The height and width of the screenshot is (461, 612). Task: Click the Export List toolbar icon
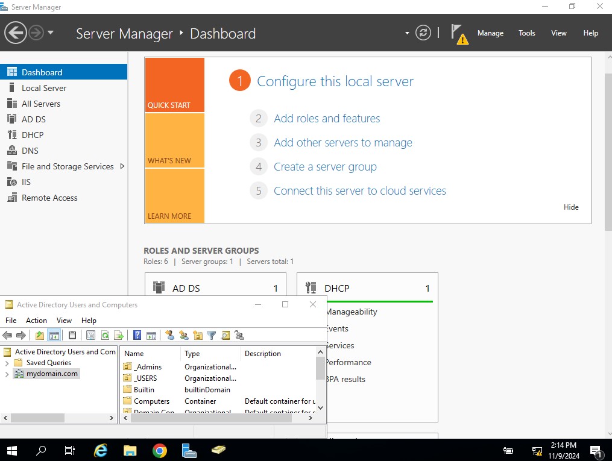[x=119, y=335]
